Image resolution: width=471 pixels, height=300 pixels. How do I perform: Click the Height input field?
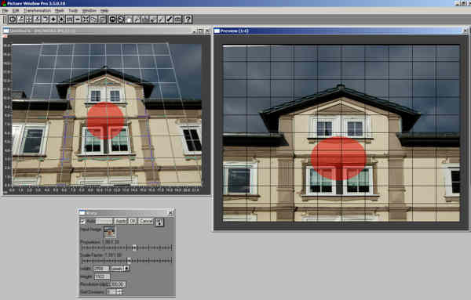(x=102, y=277)
